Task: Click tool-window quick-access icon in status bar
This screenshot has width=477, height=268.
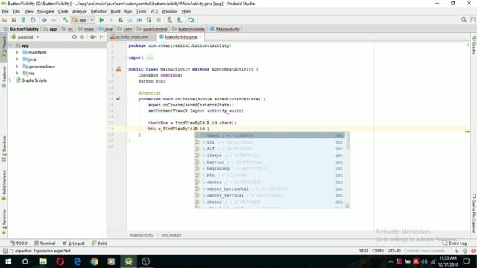Action: pyautogui.click(x=5, y=251)
